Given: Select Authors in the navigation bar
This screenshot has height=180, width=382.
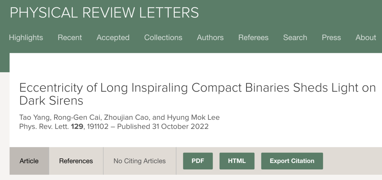Looking at the screenshot, I should click(210, 38).
